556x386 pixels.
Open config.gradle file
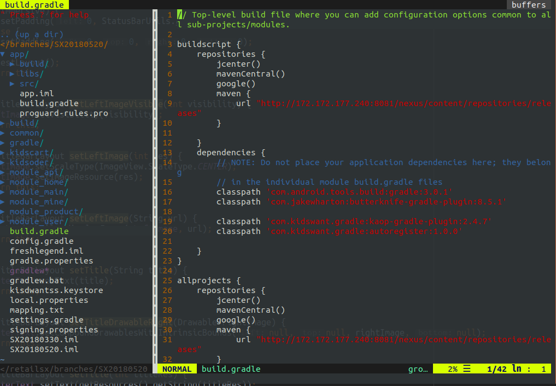point(42,241)
